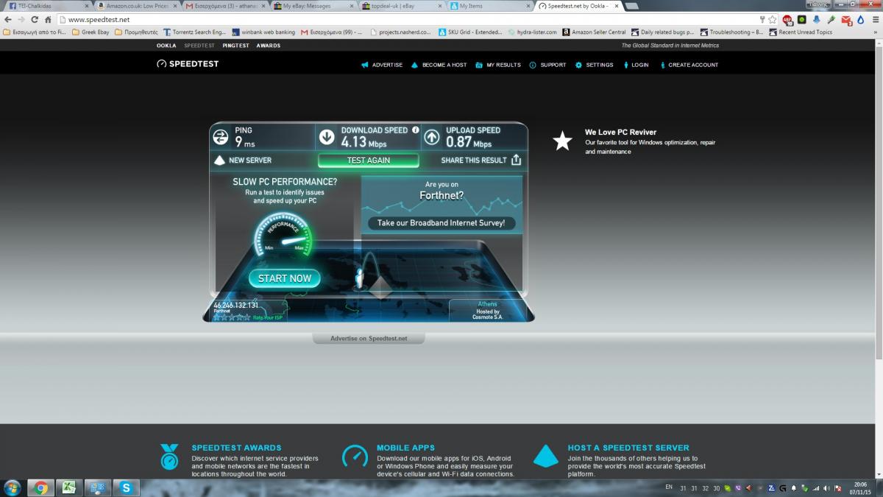883x497 pixels.
Task: Rate your ISP using the star rating
Action: click(x=231, y=317)
